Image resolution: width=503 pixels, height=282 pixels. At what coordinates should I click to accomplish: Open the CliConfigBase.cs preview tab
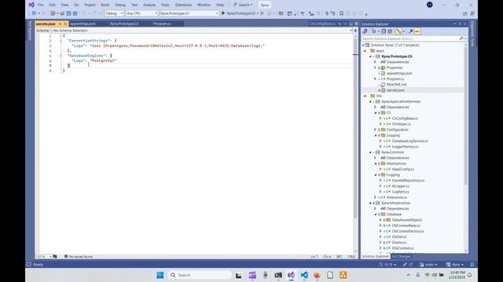tap(322, 23)
